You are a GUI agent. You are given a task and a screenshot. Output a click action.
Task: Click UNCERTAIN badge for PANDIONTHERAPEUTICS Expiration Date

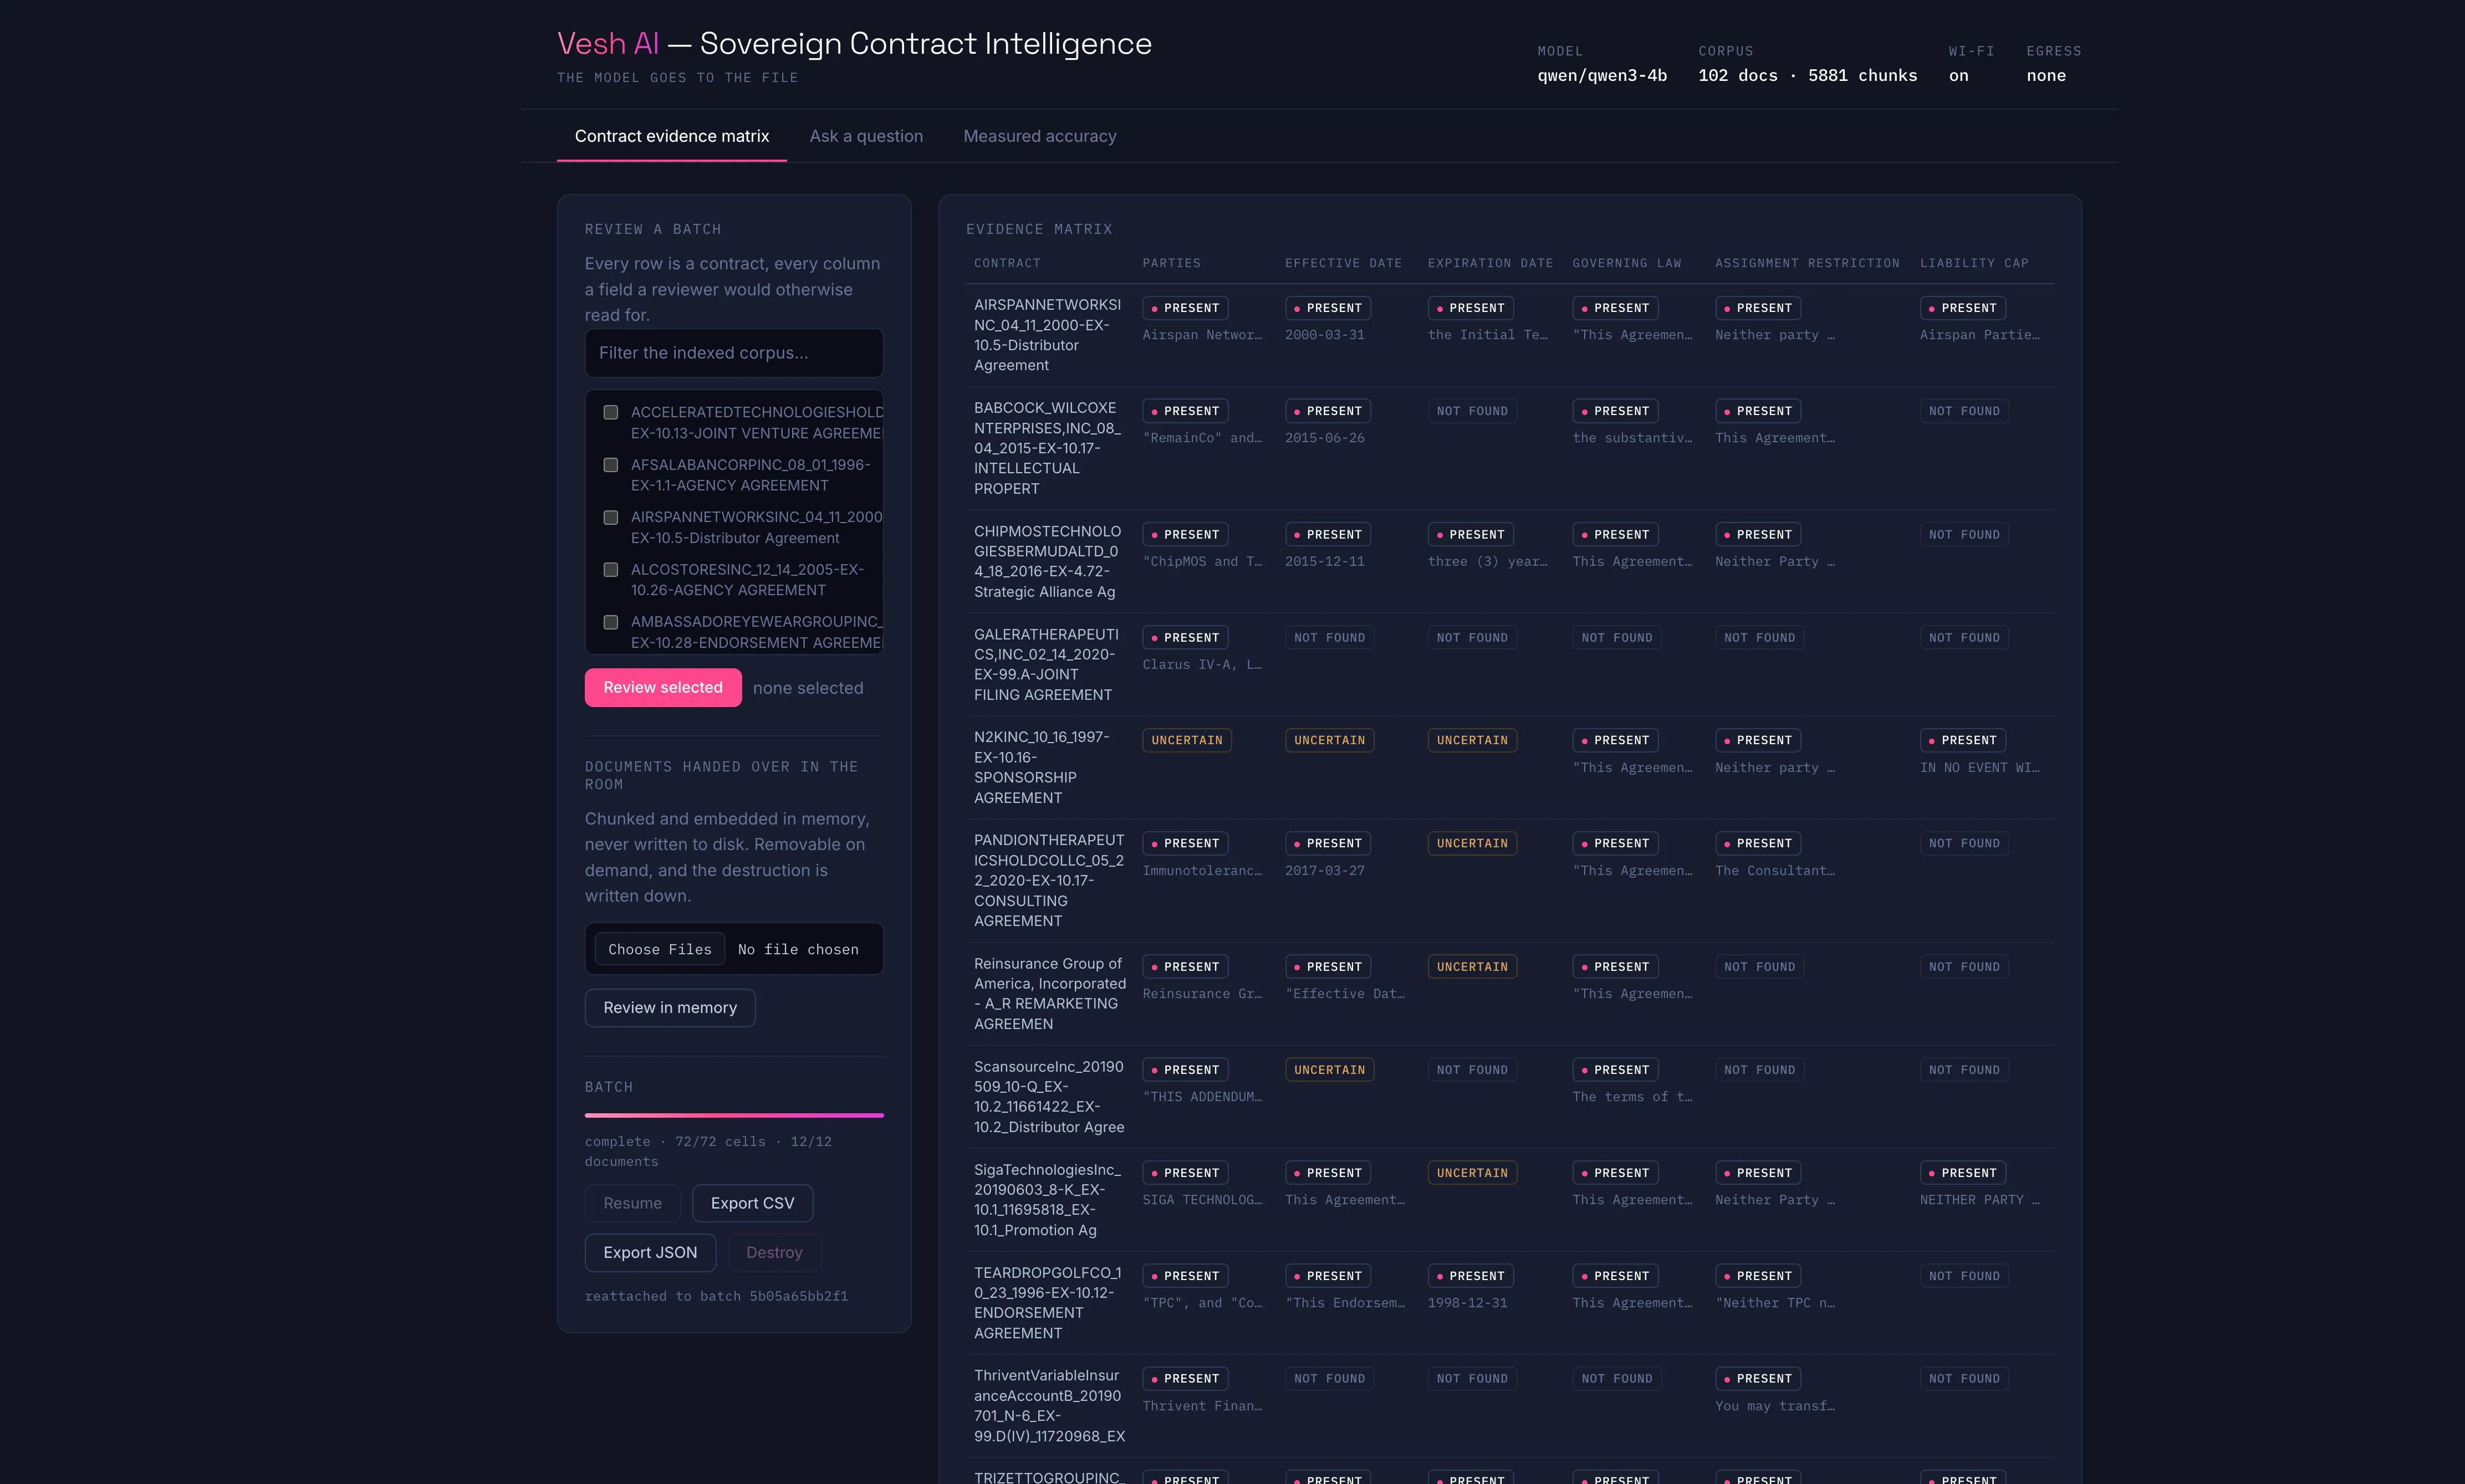coord(1472,843)
